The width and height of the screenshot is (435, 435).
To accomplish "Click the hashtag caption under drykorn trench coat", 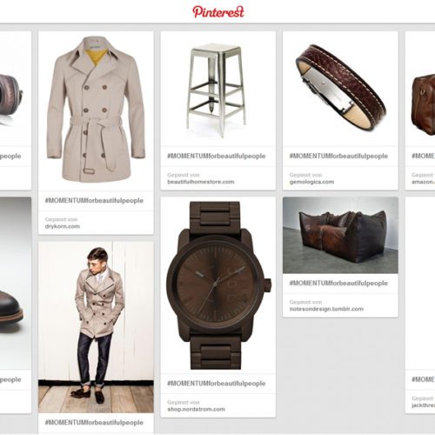I will pyautogui.click(x=94, y=200).
